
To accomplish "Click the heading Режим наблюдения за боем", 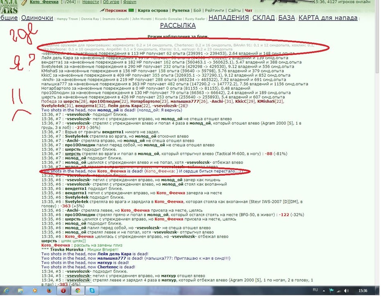I will tap(178, 37).
